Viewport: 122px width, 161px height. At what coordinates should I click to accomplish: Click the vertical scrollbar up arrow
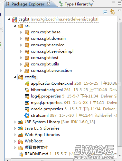coord(120,19)
